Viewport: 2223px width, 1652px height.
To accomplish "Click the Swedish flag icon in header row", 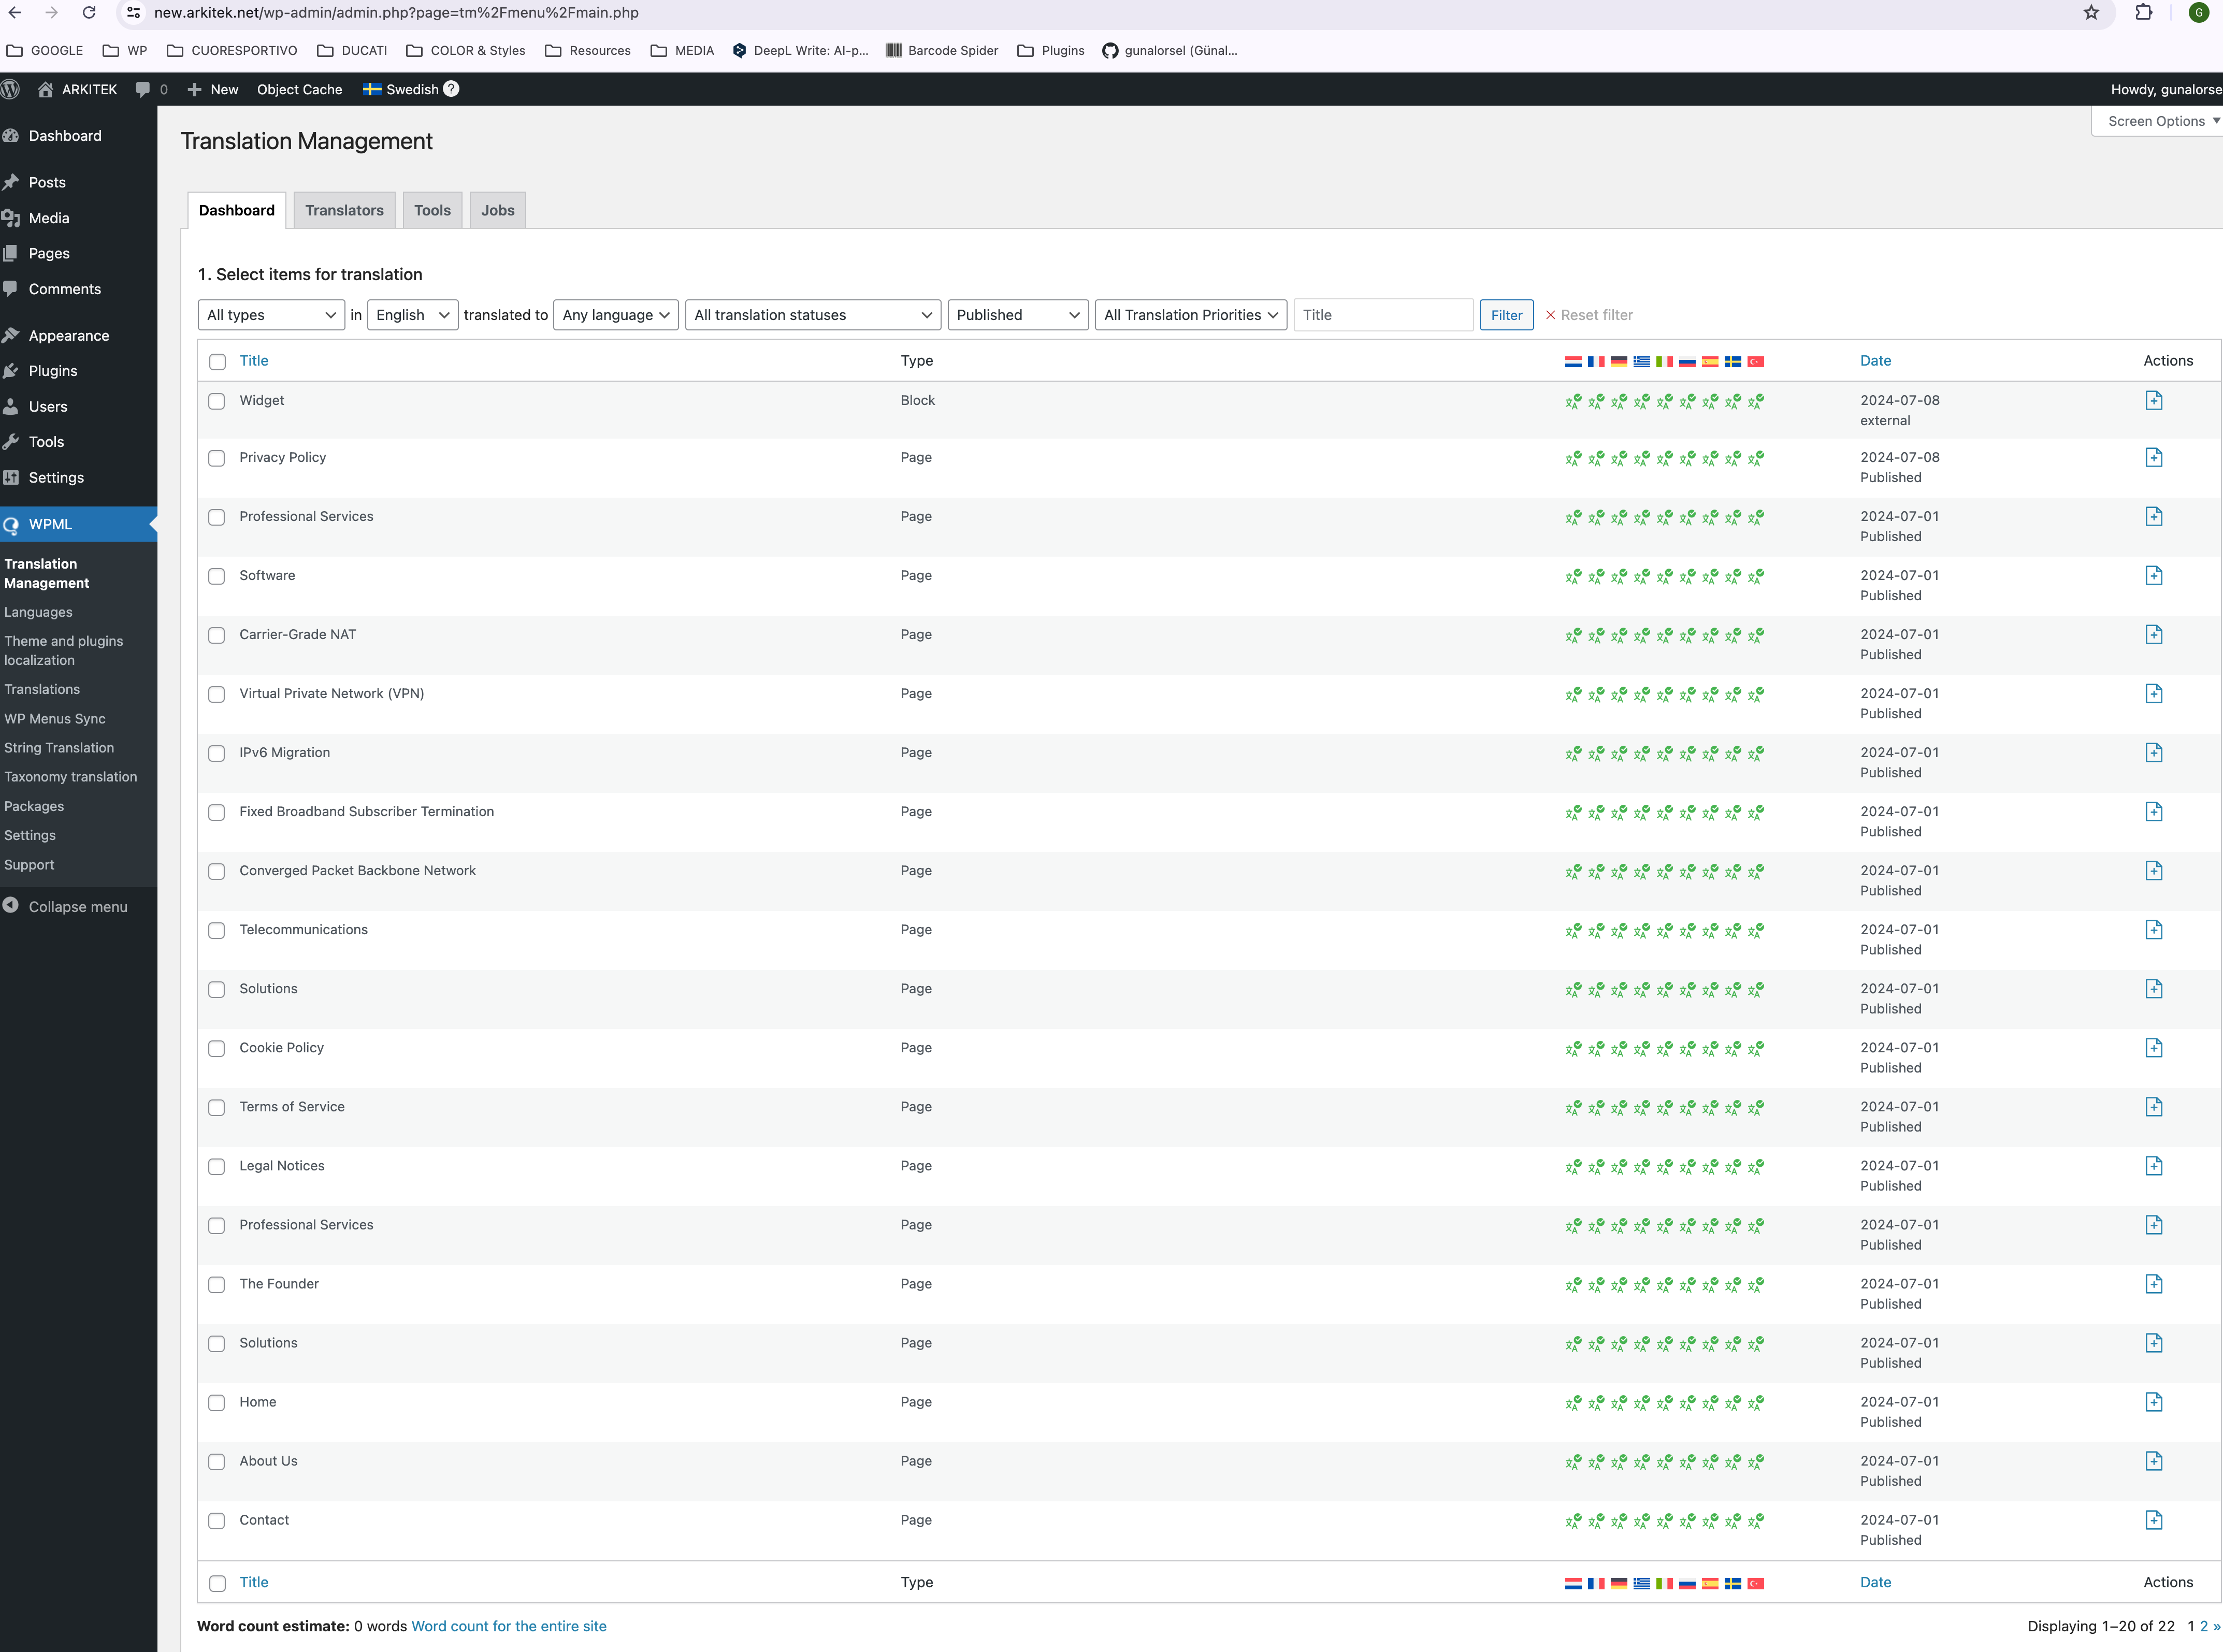I will coord(1733,362).
